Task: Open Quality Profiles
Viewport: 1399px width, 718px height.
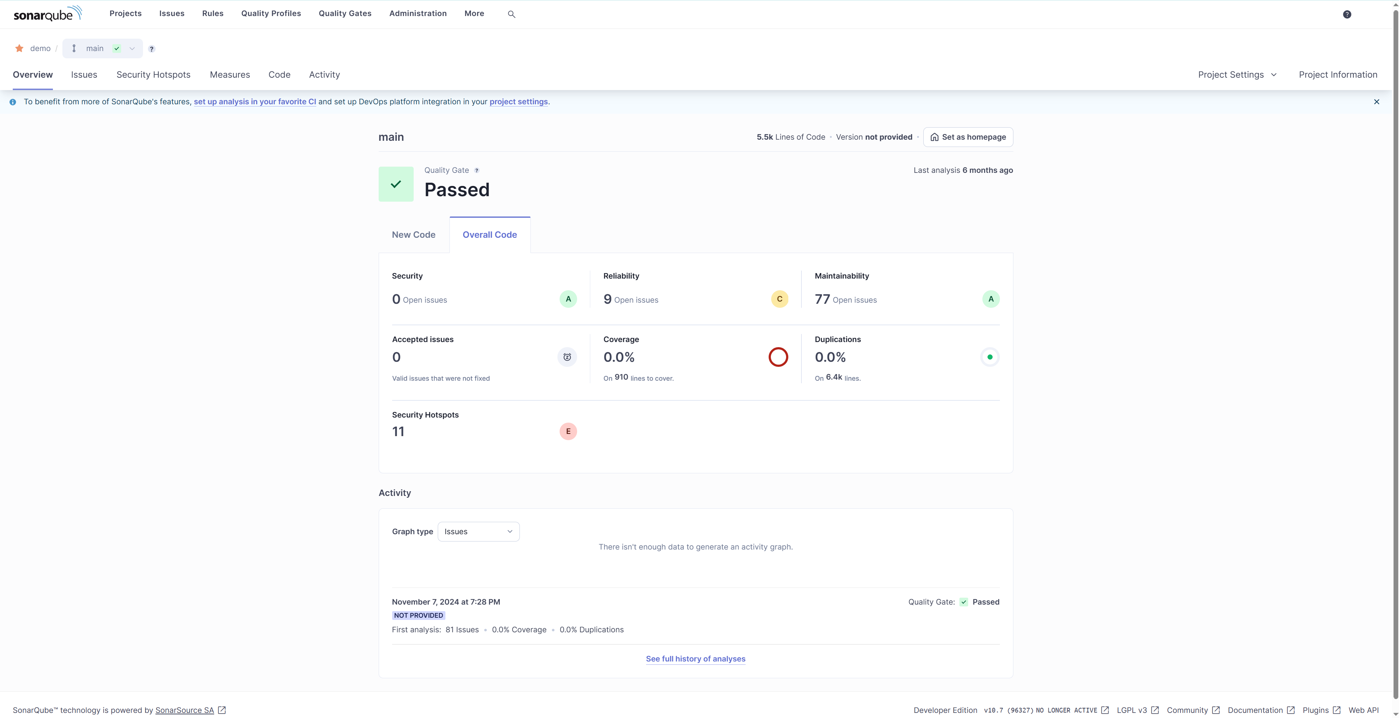Action: pos(271,13)
